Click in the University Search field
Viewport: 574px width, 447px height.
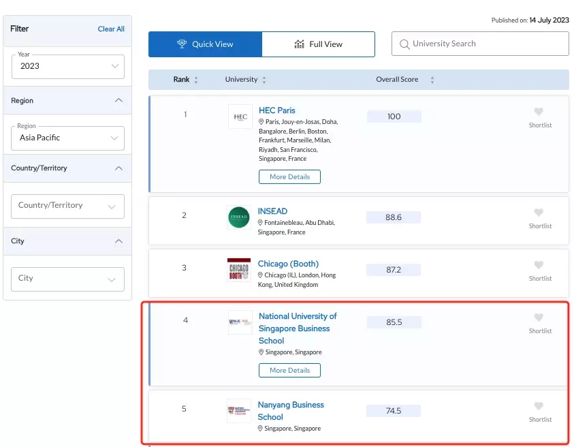pos(480,44)
